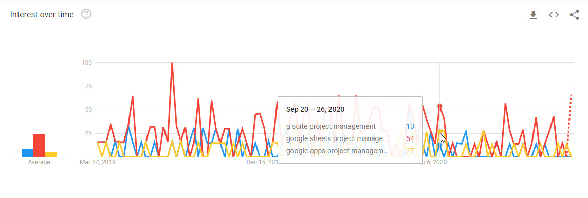Screen dimensions: 588x198
Task: Click the Interest over time title
Action: (42, 14)
